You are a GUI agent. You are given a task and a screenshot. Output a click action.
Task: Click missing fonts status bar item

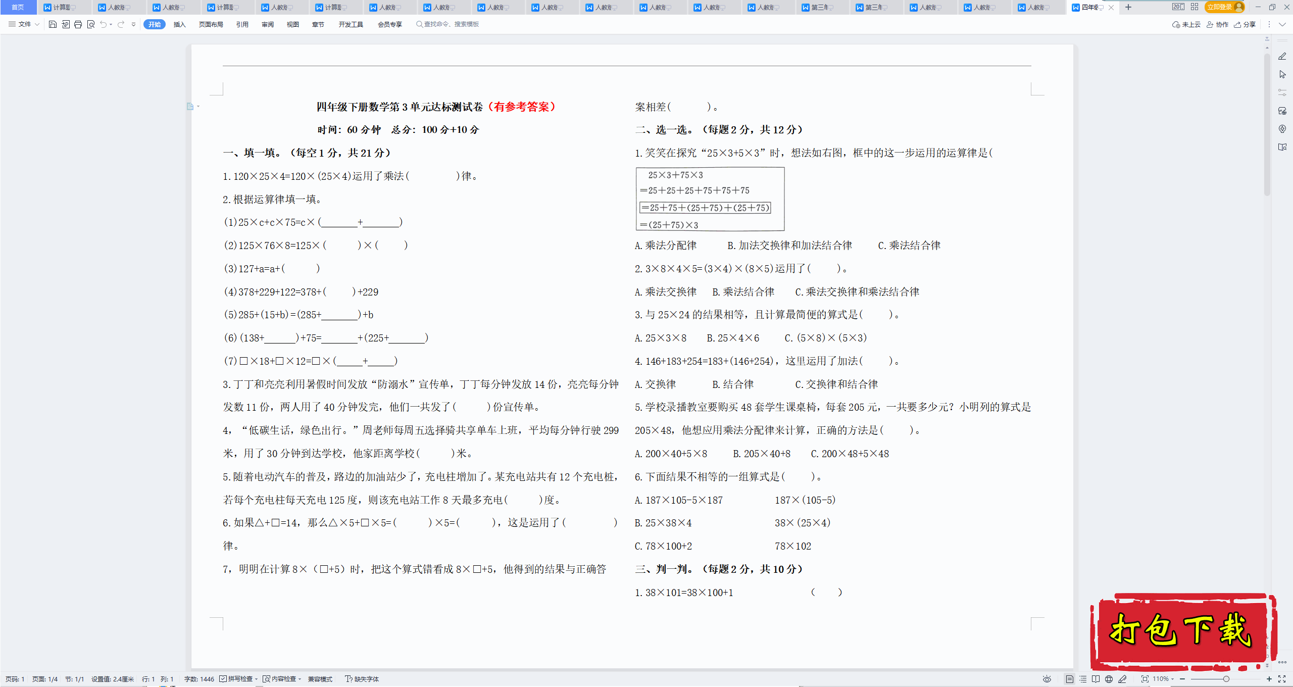[362, 679]
